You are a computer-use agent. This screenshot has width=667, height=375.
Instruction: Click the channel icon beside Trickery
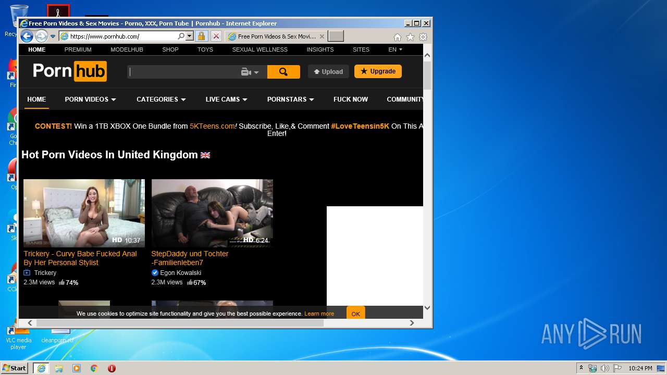coord(27,273)
